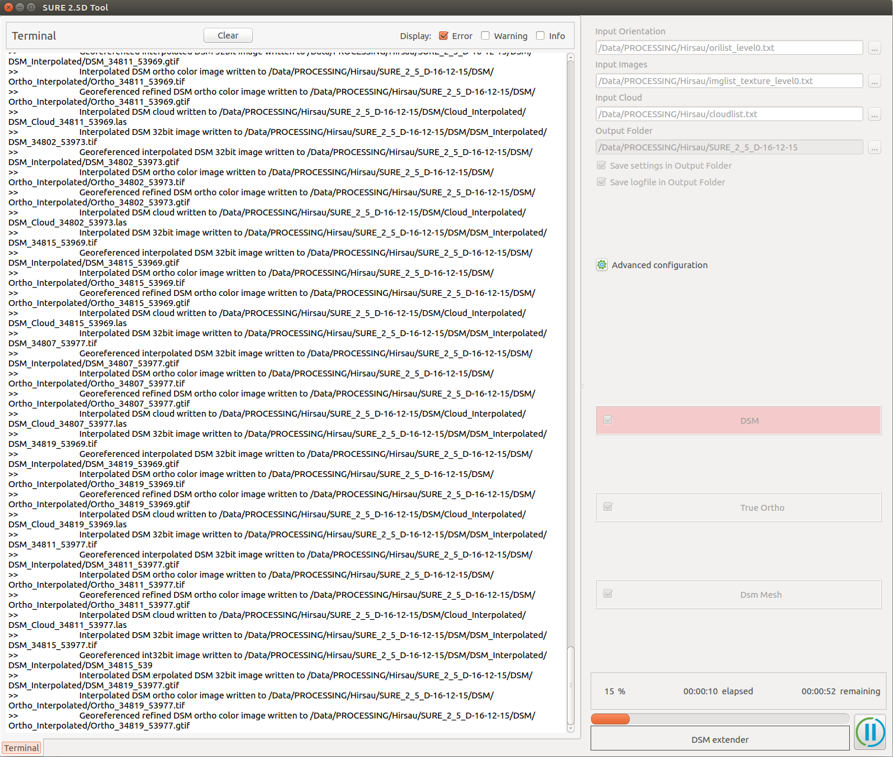Toggle Save settings in Output Folder
Screen dimensions: 893x757
click(x=602, y=166)
